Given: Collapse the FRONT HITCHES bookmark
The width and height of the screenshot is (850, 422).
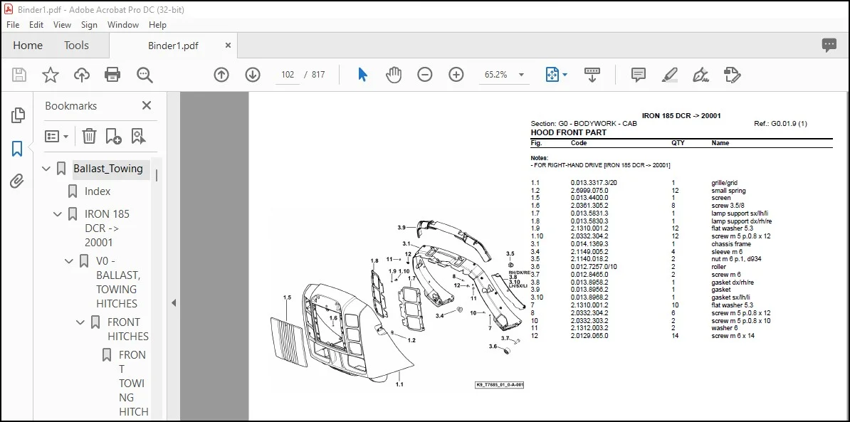Looking at the screenshot, I should (80, 322).
